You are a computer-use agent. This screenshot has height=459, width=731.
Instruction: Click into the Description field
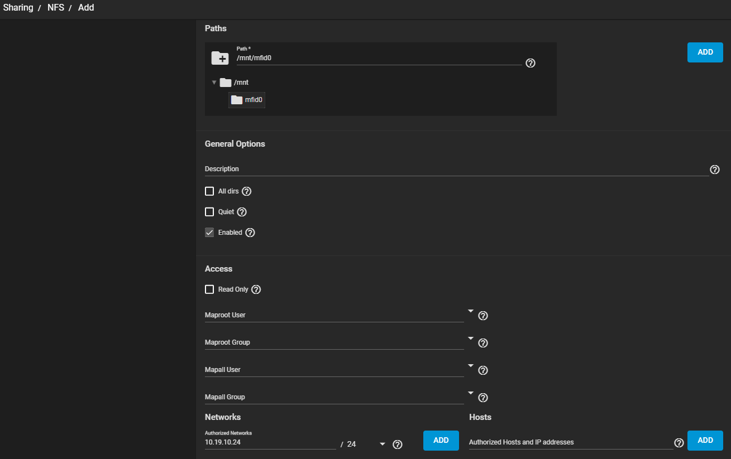(x=457, y=169)
